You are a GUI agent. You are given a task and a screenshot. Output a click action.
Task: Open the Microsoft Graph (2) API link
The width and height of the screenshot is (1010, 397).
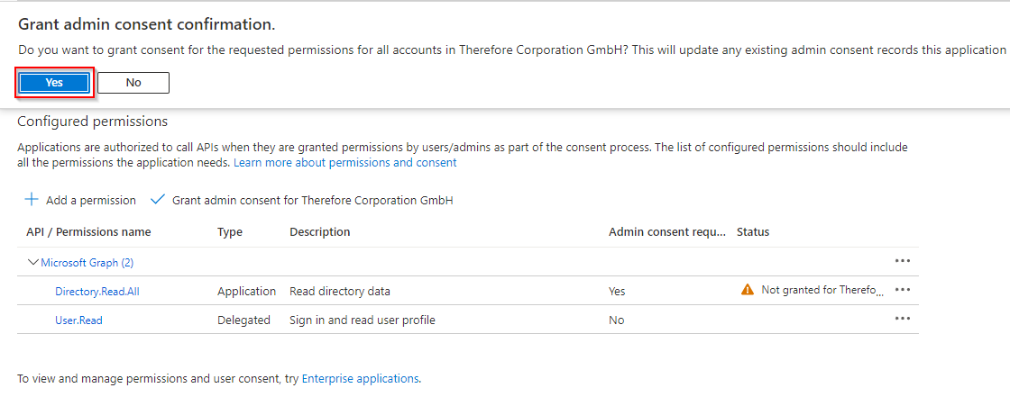coord(87,263)
